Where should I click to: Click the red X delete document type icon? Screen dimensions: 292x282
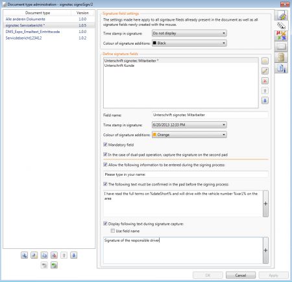tap(54, 255)
